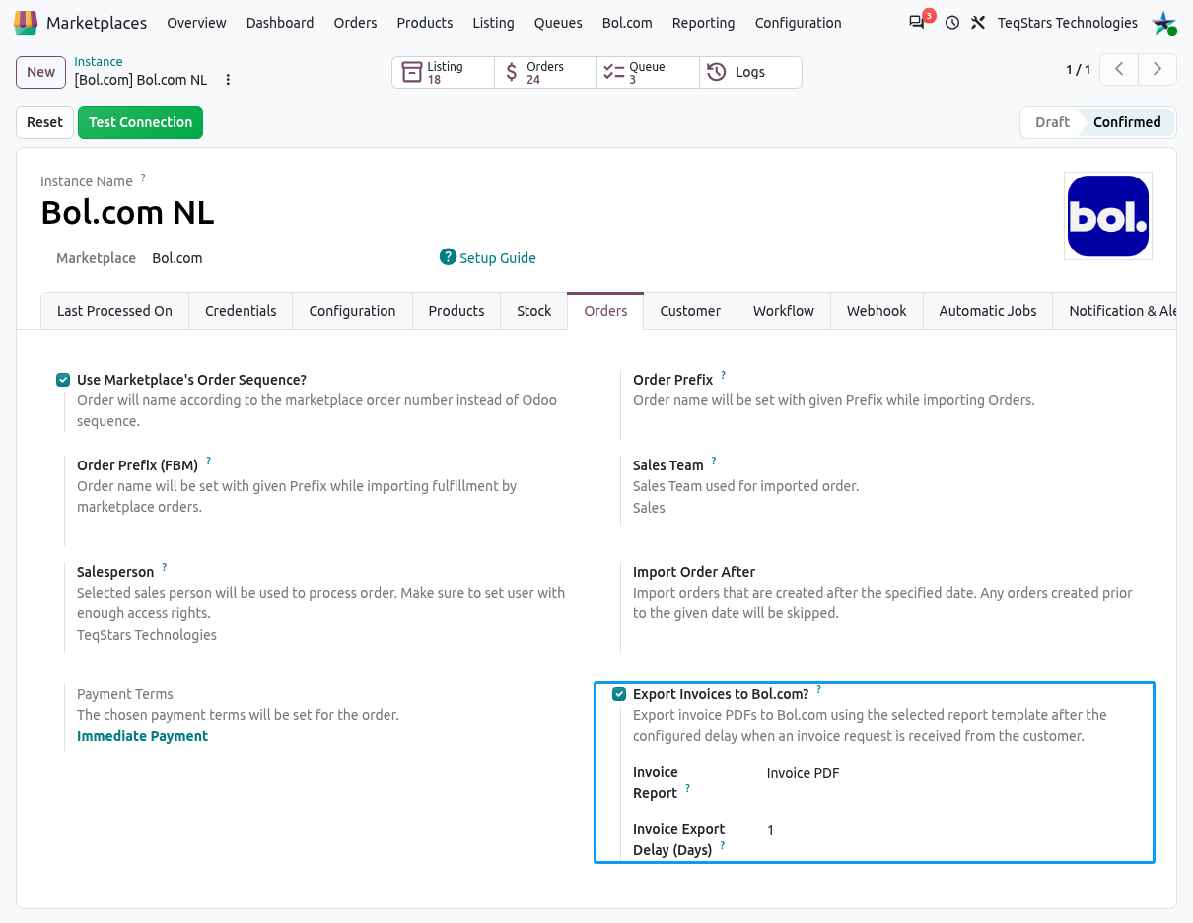The image size is (1193, 923).
Task: Switch to the Credentials tab
Action: click(241, 311)
